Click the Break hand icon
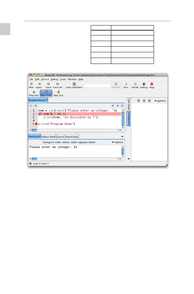Image resolution: width=194 pixels, height=294 pixels. pos(135,84)
